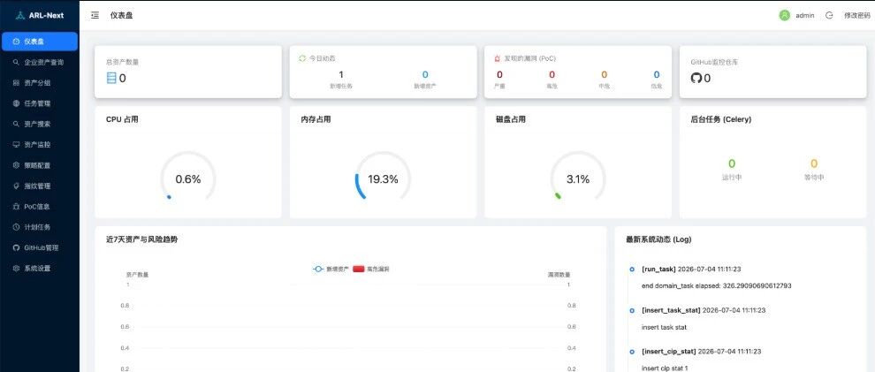Image resolution: width=875 pixels, height=372 pixels.
Task: Click the PoC信息 bug icon
Action: [x=16, y=207]
